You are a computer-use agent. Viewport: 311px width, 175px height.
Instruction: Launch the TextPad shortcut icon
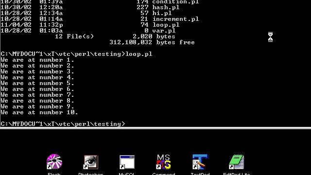[200, 162]
